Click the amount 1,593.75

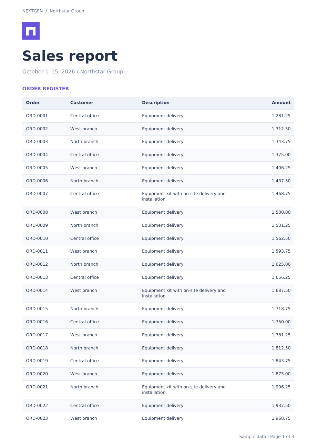point(281,251)
